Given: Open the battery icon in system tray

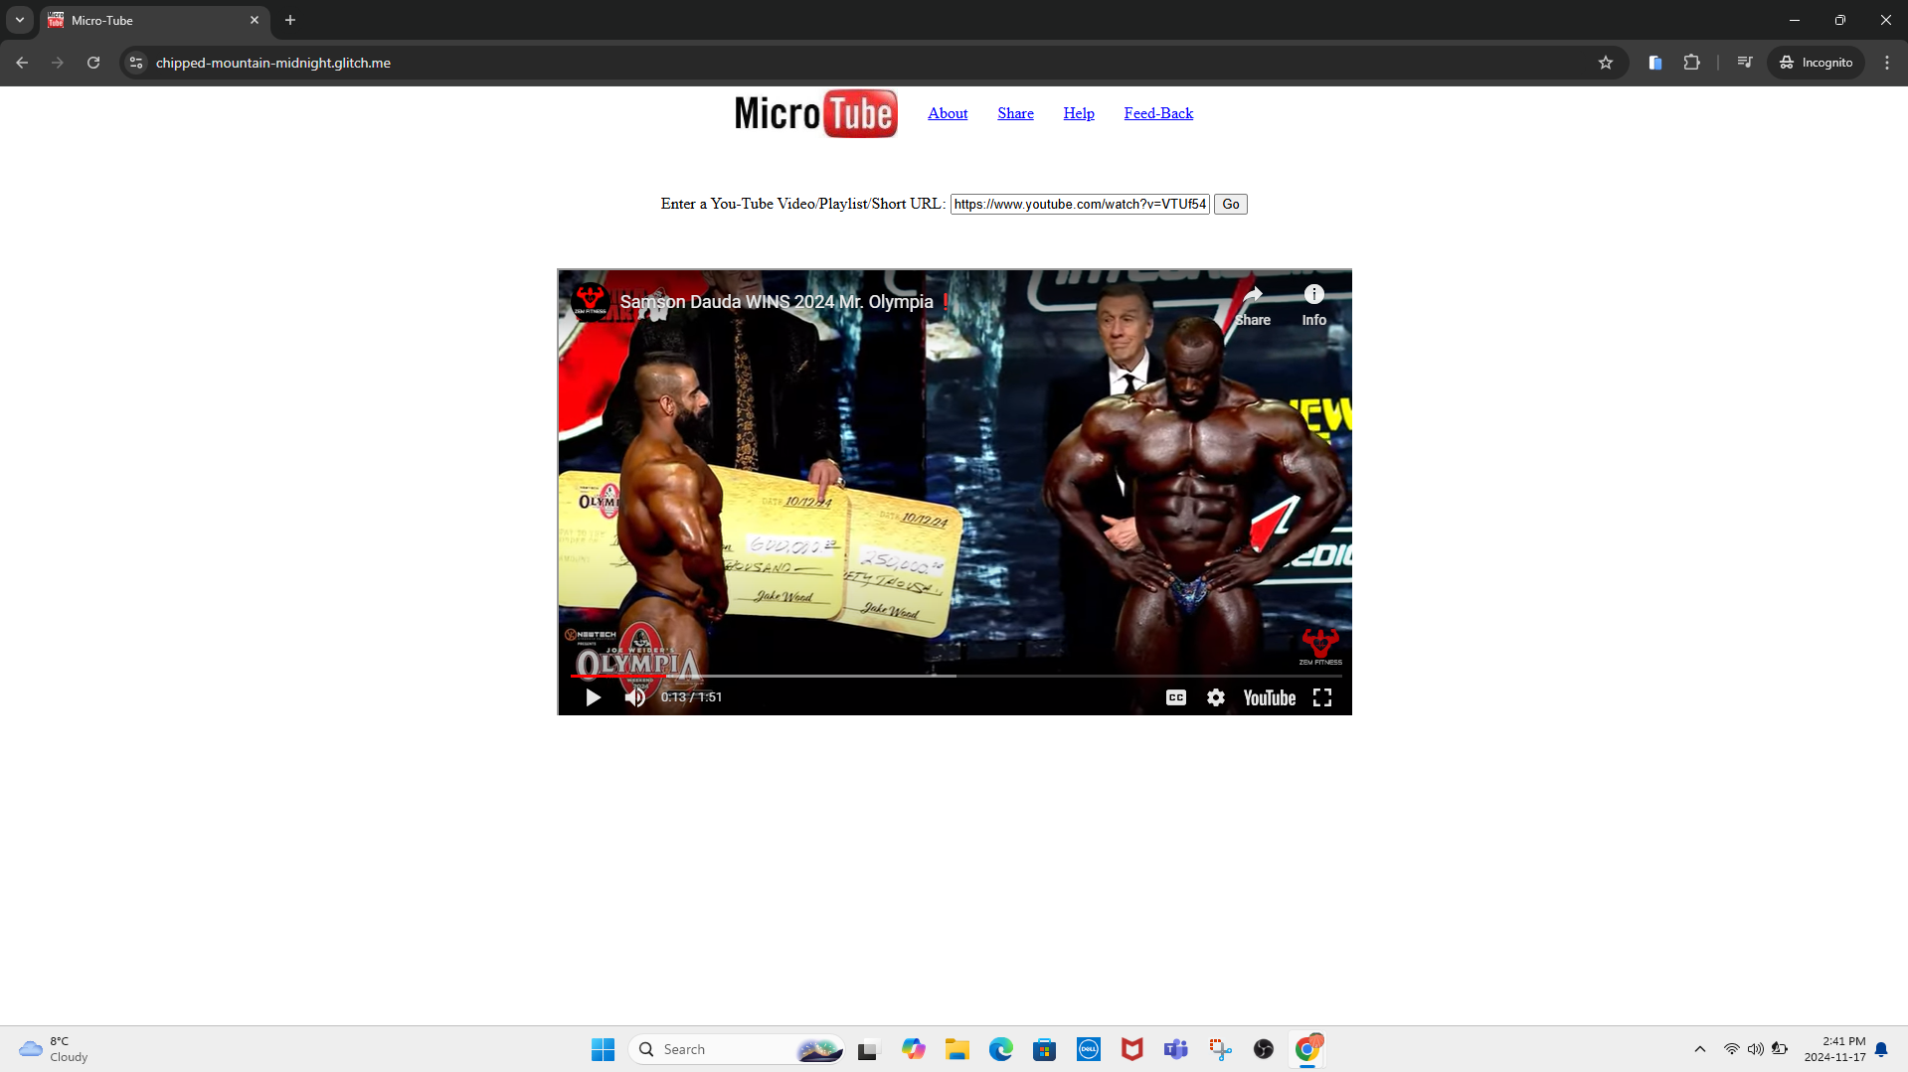Looking at the screenshot, I should coord(1780,1049).
